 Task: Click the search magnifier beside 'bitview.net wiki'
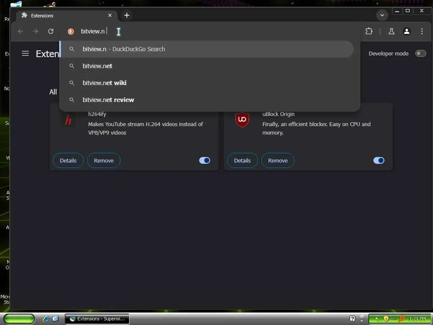click(71, 83)
